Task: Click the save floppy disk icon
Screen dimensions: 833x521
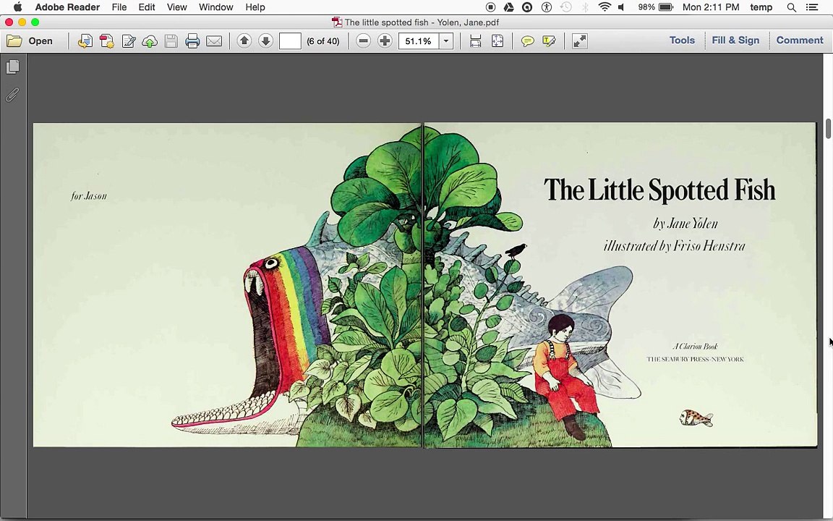Action: pos(171,41)
